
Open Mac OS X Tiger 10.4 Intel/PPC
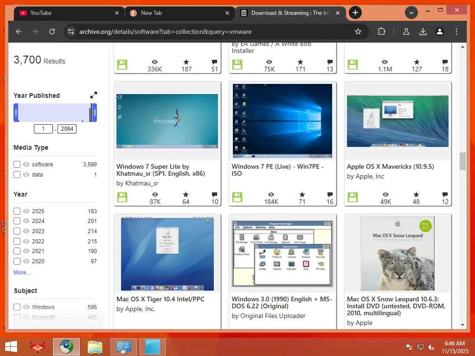pyautogui.click(x=160, y=299)
